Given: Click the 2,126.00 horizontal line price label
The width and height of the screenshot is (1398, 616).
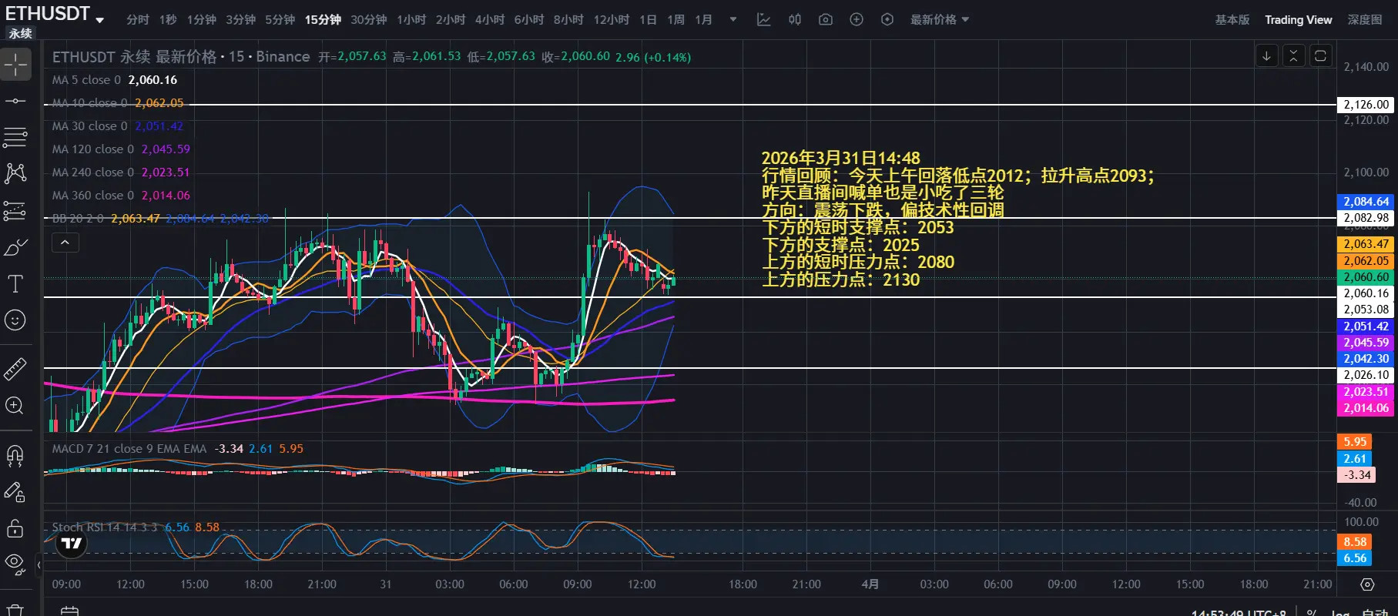Looking at the screenshot, I should (1366, 105).
